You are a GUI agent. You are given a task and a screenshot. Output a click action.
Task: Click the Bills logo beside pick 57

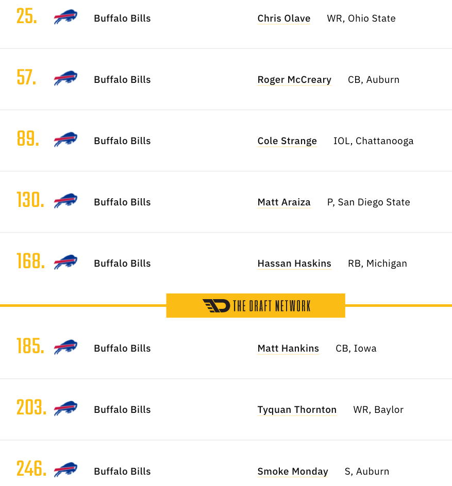pos(65,78)
